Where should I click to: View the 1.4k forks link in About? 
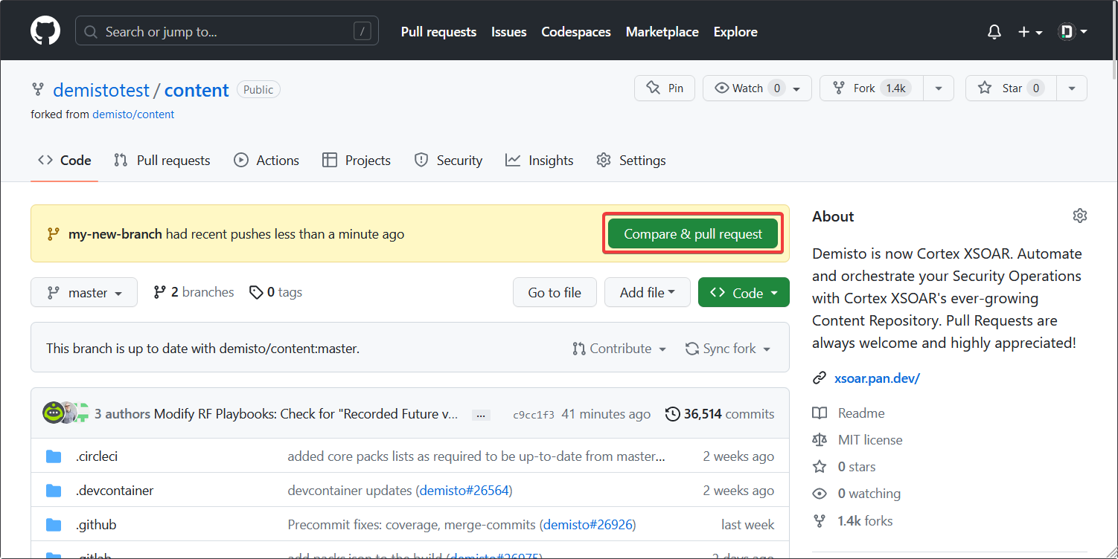[853, 521]
